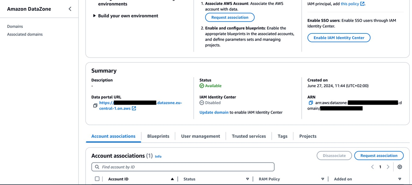412x185 pixels.
Task: Copy the Data portal URL
Action: (95, 106)
